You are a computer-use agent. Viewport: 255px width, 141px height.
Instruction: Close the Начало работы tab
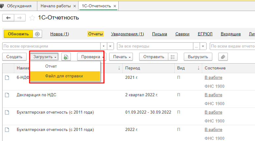[x=75, y=6]
